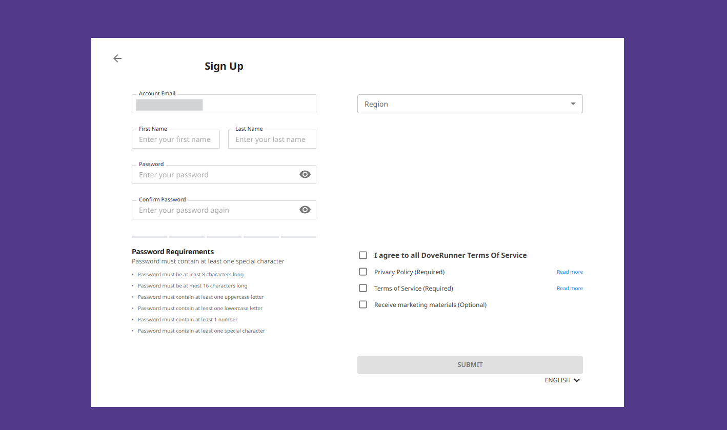Check the Privacy Policy (Required) checkbox

click(363, 272)
